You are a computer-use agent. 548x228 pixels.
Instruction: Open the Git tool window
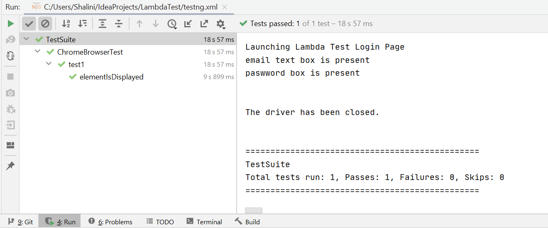click(x=21, y=222)
